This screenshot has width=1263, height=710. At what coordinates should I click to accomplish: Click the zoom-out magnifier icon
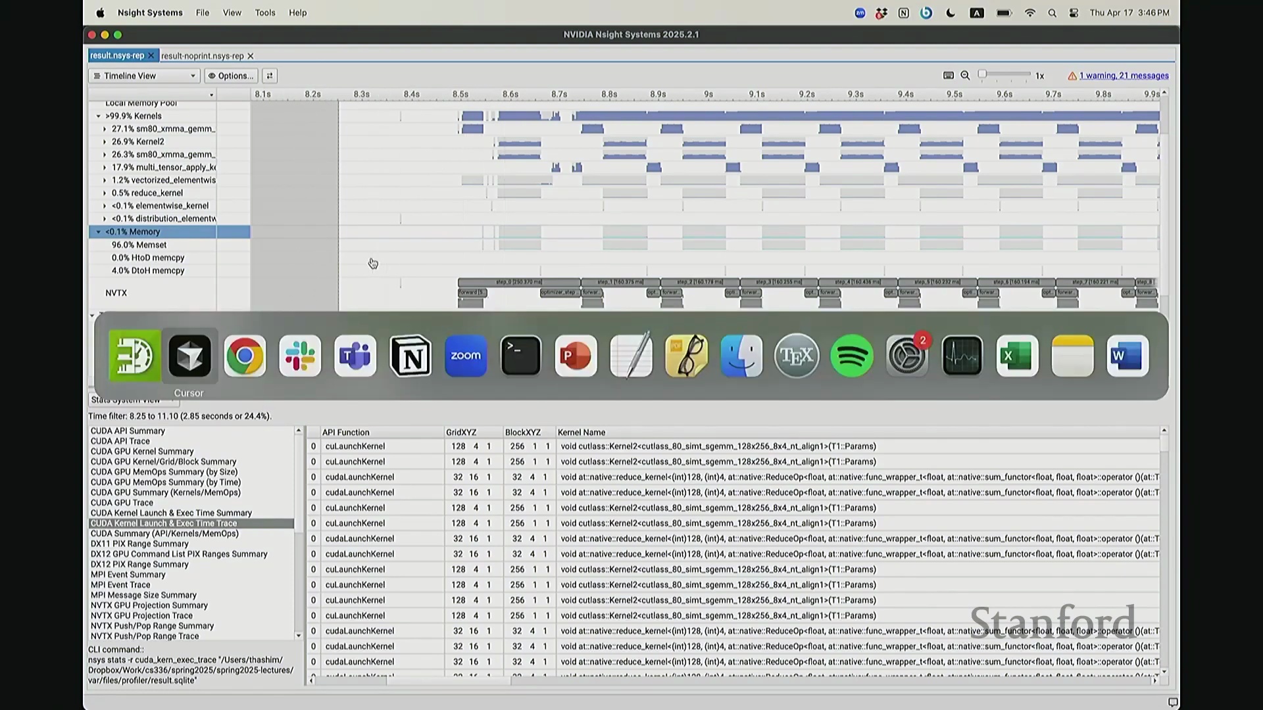965,76
